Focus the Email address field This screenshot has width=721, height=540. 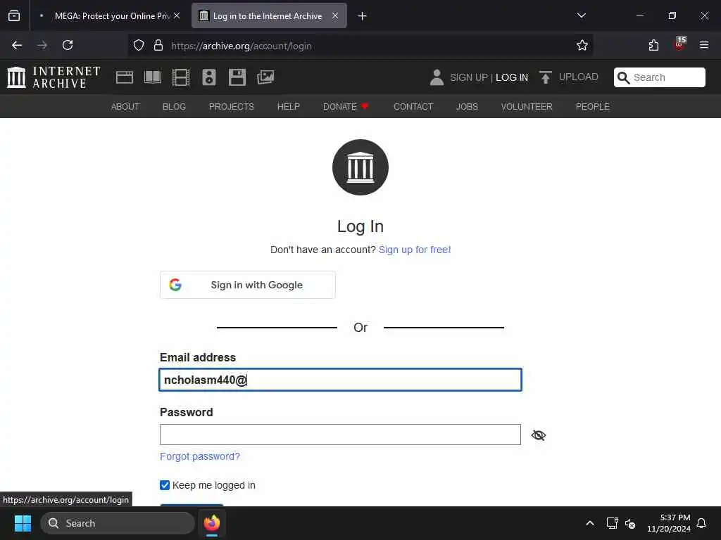tap(340, 380)
